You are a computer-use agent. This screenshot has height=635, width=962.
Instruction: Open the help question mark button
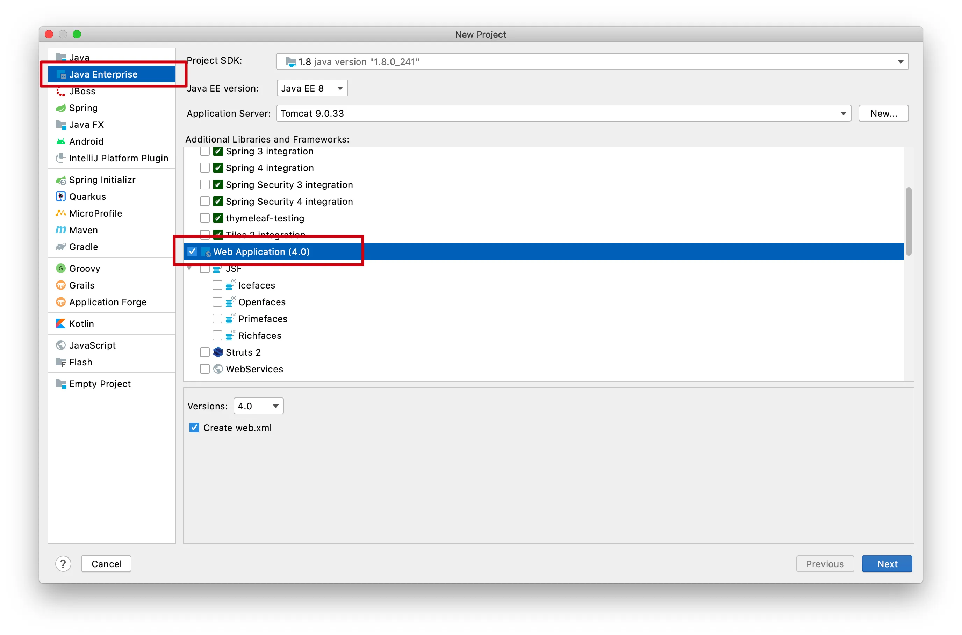[63, 564]
